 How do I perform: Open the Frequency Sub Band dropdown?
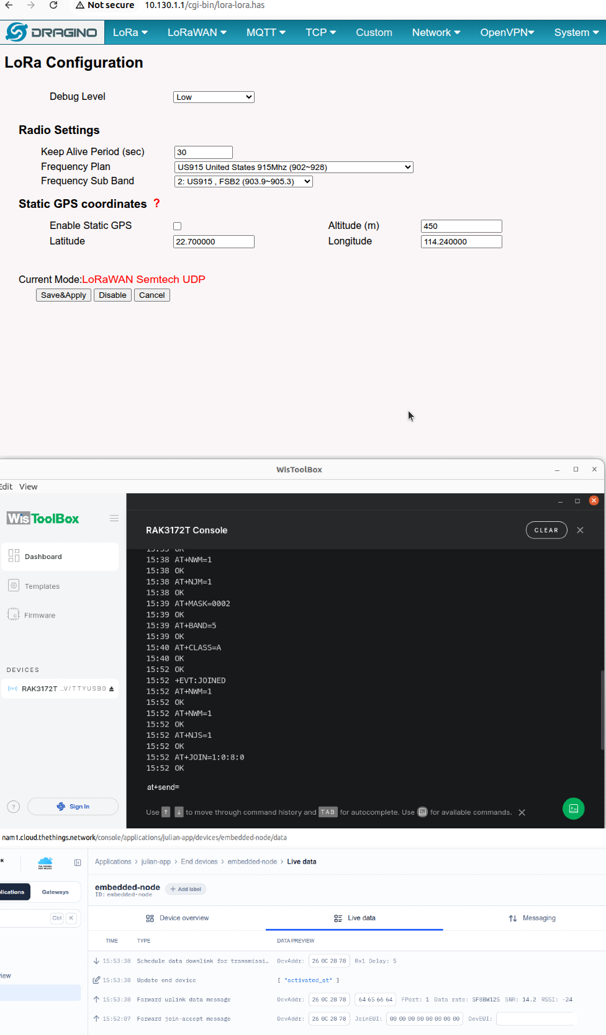pyautogui.click(x=243, y=182)
